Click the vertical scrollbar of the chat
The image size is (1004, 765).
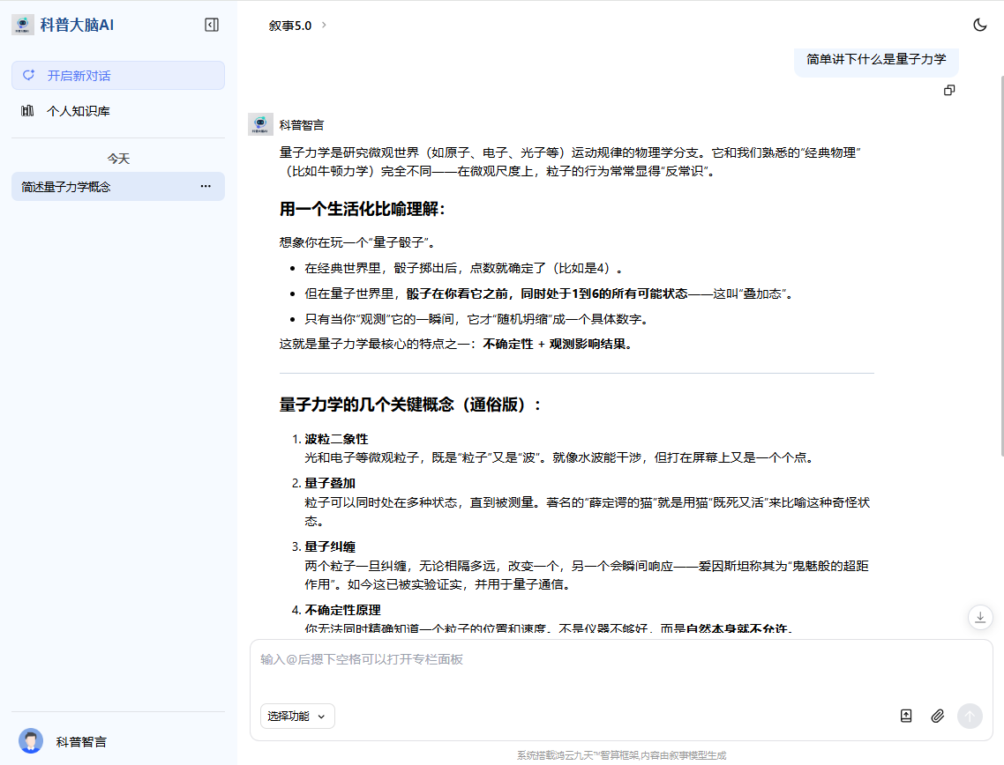coord(1000,264)
